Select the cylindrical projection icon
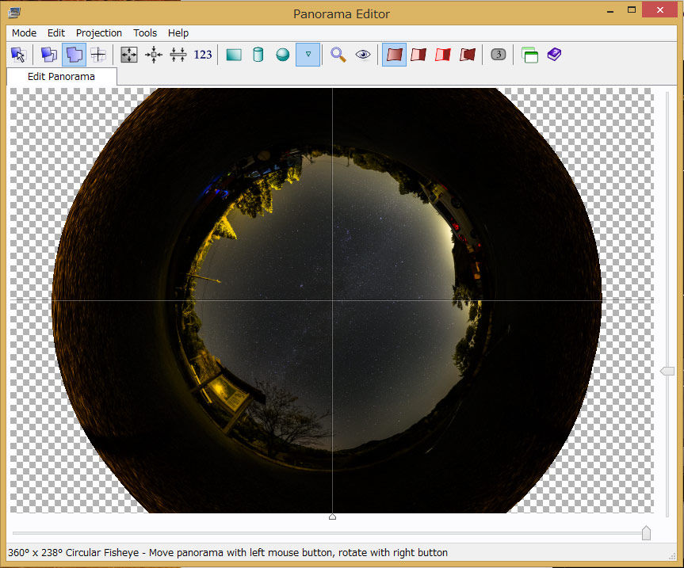The image size is (684, 568). pyautogui.click(x=258, y=55)
